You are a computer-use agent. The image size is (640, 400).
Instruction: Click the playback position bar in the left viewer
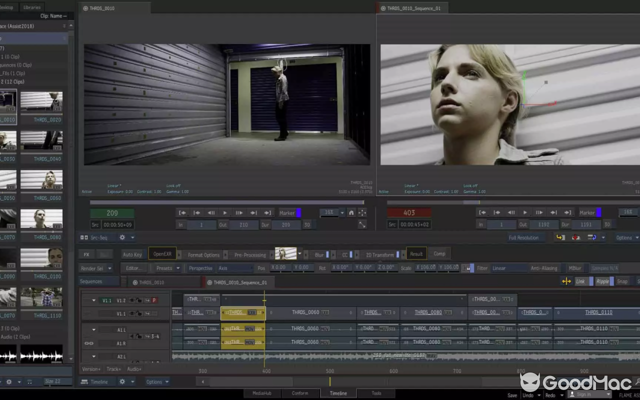pos(225,202)
